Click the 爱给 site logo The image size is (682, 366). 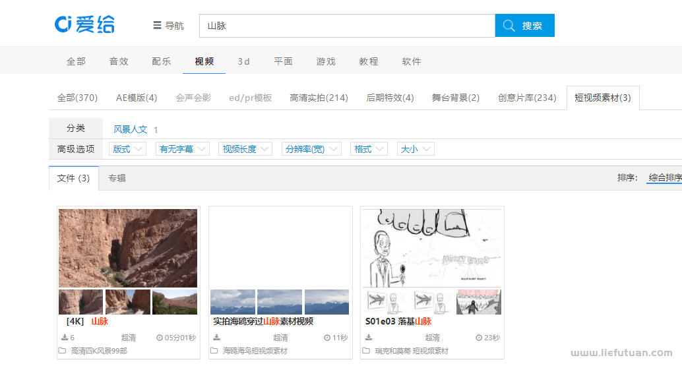(84, 24)
